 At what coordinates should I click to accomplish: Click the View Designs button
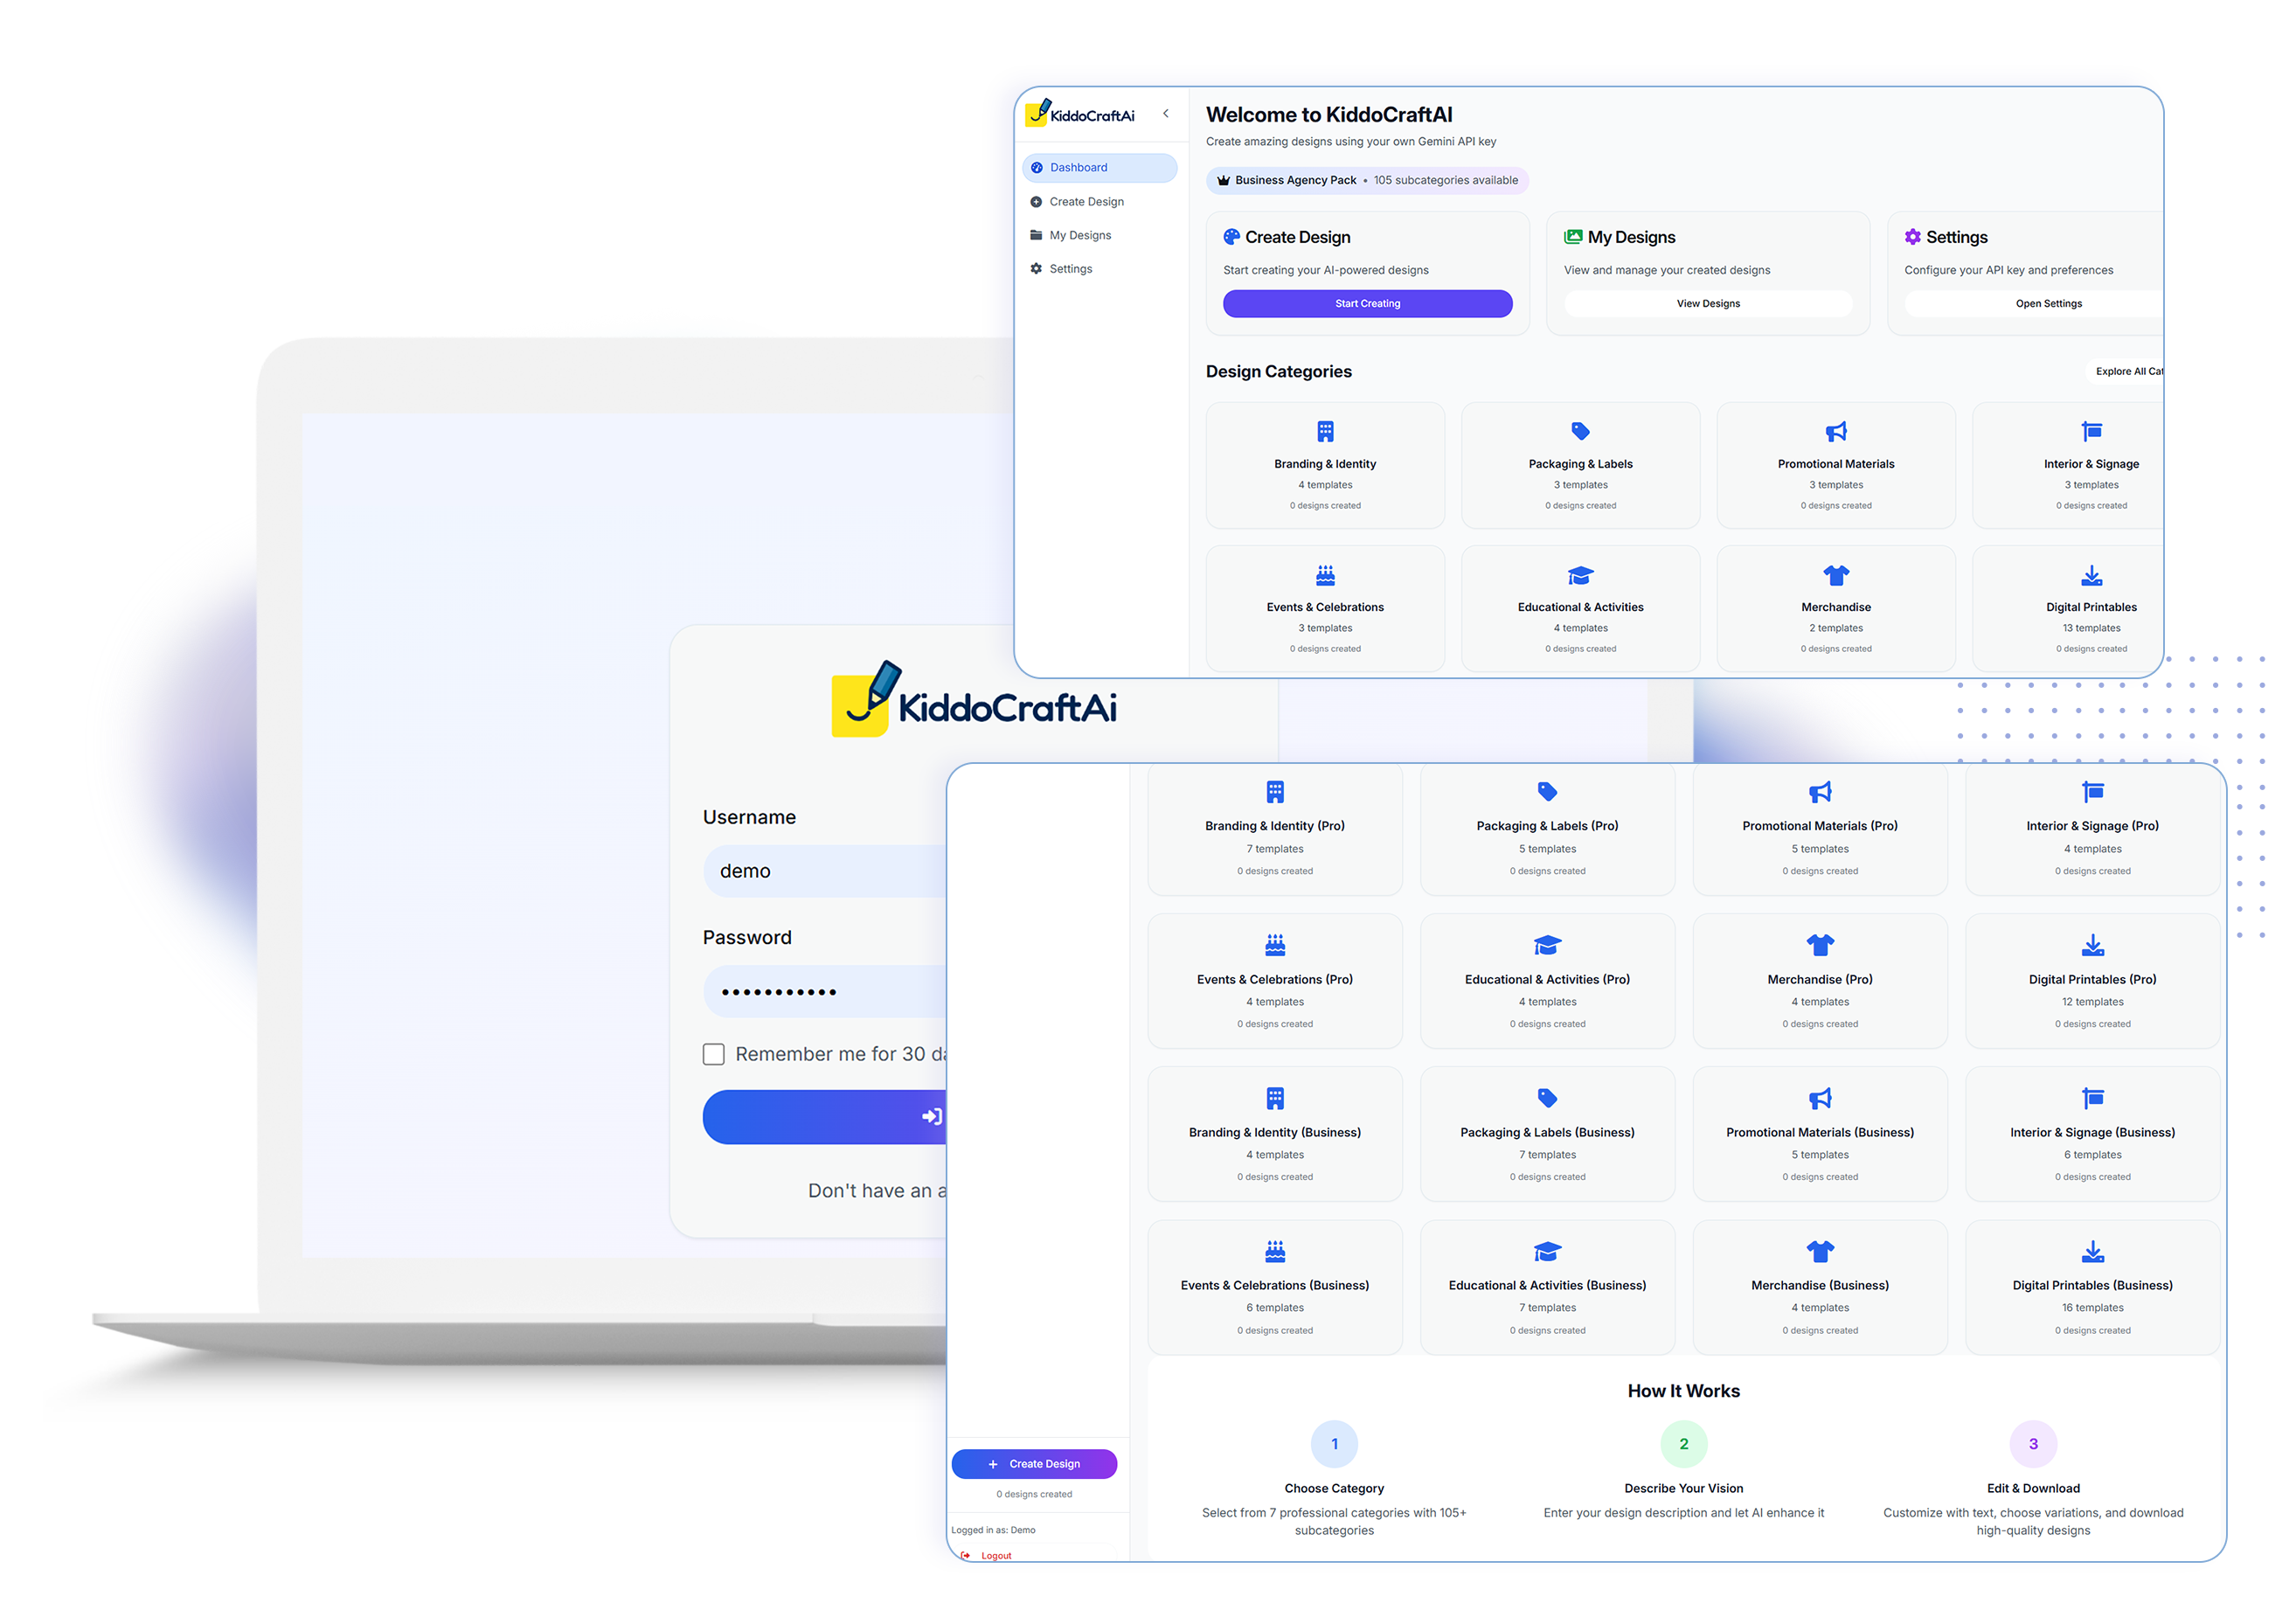pyautogui.click(x=1708, y=303)
